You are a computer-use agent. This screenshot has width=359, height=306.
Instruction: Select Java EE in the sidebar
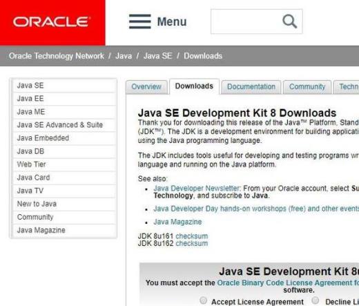[64, 99]
